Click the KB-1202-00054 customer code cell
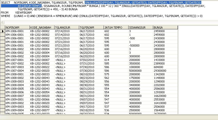218x120 pixels. pyautogui.click(x=42, y=92)
